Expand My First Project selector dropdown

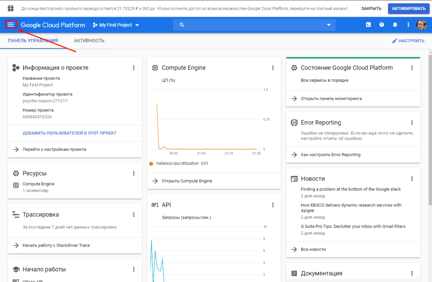point(116,25)
